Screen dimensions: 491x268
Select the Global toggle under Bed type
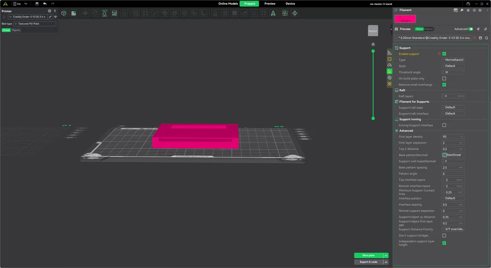6,30
